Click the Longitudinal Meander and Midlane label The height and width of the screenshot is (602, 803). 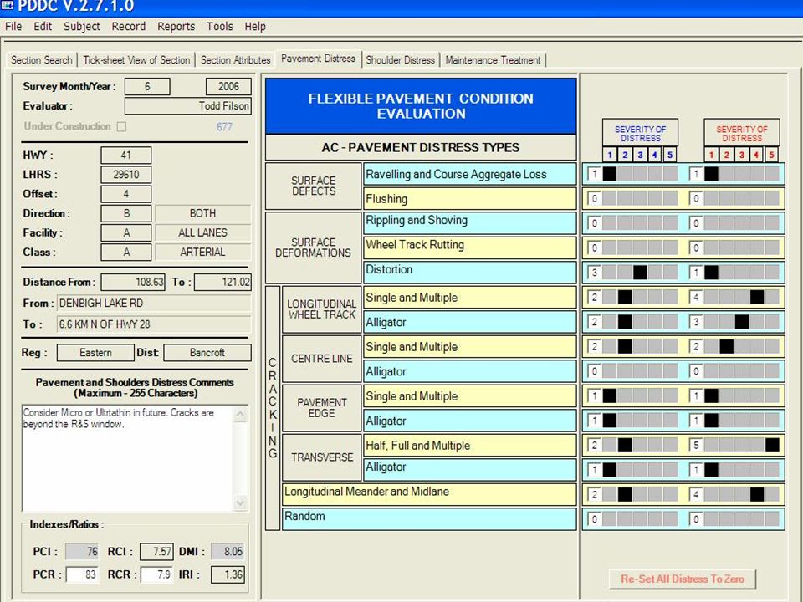tap(429, 494)
